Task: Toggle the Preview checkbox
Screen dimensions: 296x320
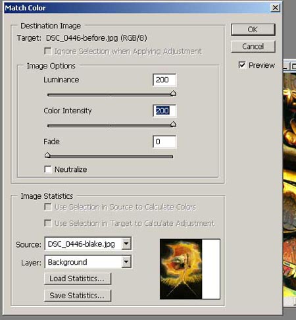Action: pyautogui.click(x=242, y=65)
